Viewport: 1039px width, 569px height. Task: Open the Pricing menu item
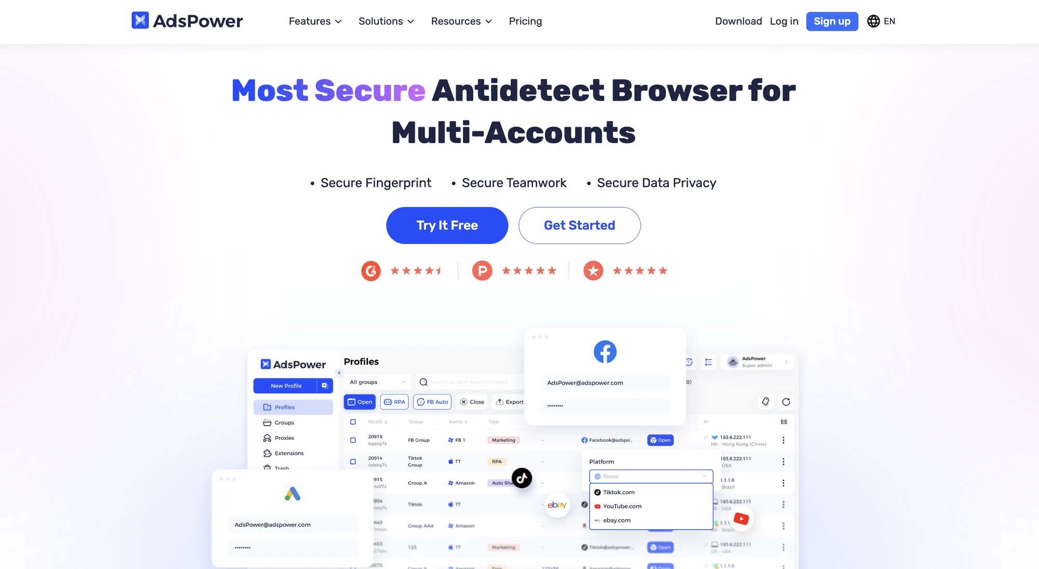(x=525, y=21)
